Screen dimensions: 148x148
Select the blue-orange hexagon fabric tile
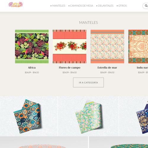(x=29, y=116)
